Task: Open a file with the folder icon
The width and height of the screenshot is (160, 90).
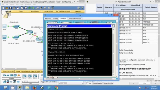Action: (x=7, y=8)
